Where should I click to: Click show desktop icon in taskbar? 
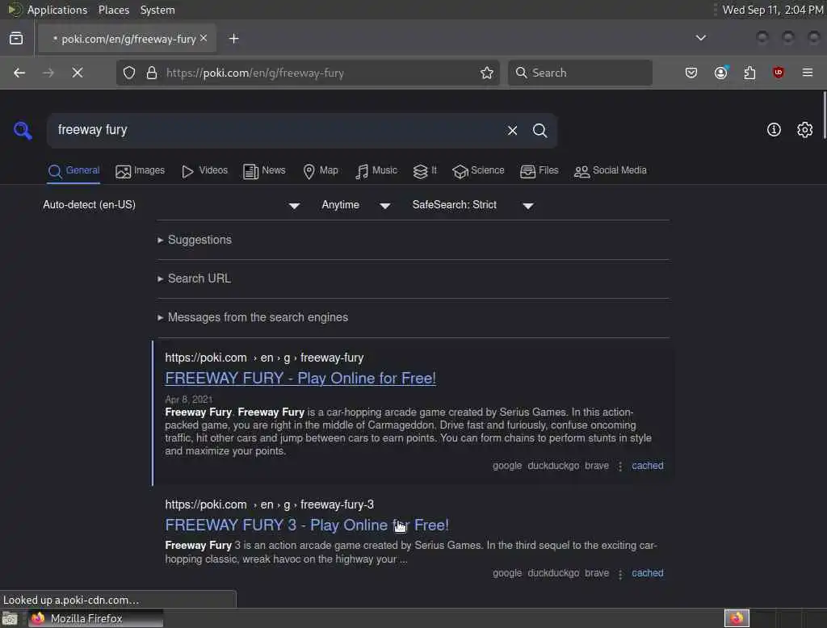10,618
